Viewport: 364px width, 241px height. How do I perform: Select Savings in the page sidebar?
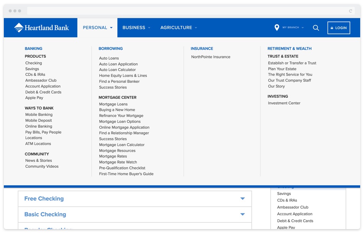point(284,193)
